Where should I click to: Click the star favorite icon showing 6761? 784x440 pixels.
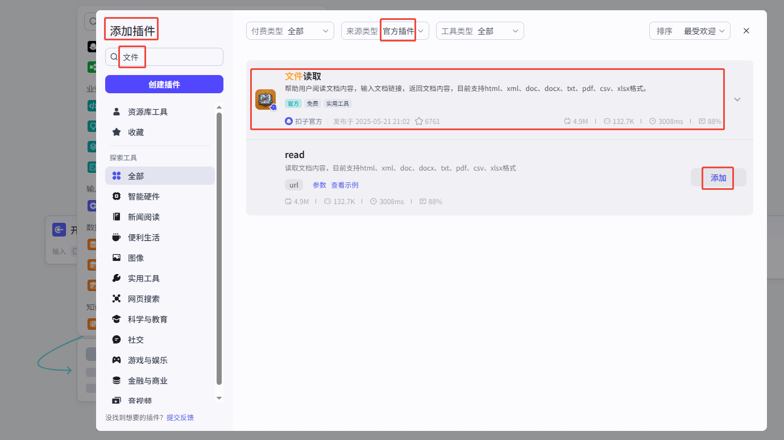419,121
